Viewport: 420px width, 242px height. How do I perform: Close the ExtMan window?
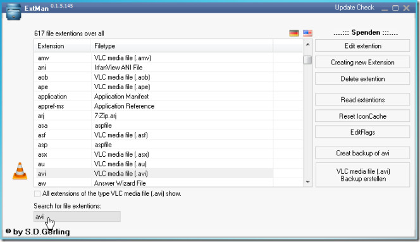(406, 8)
